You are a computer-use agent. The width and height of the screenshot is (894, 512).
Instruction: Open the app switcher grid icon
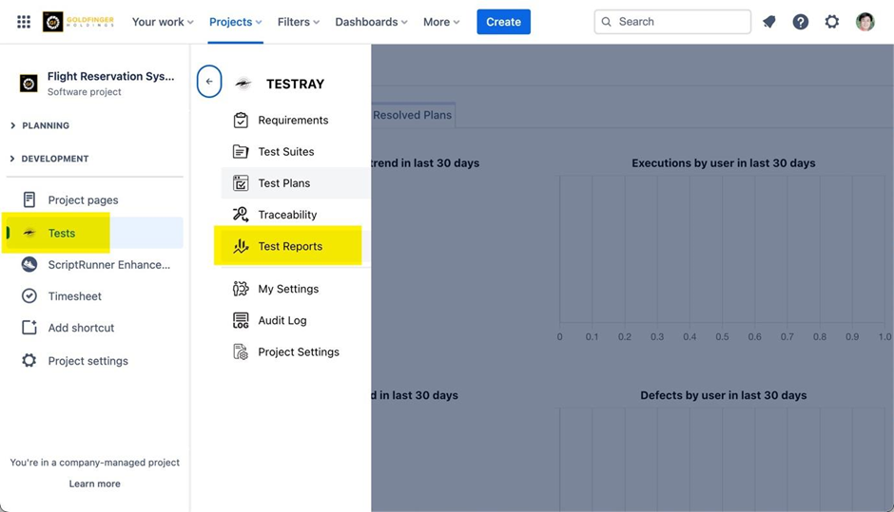[24, 22]
